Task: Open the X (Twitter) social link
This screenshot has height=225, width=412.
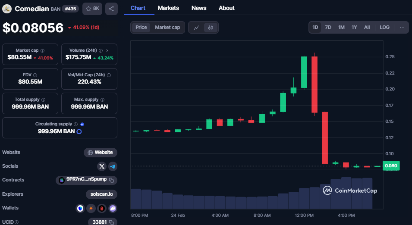Action: [102, 166]
